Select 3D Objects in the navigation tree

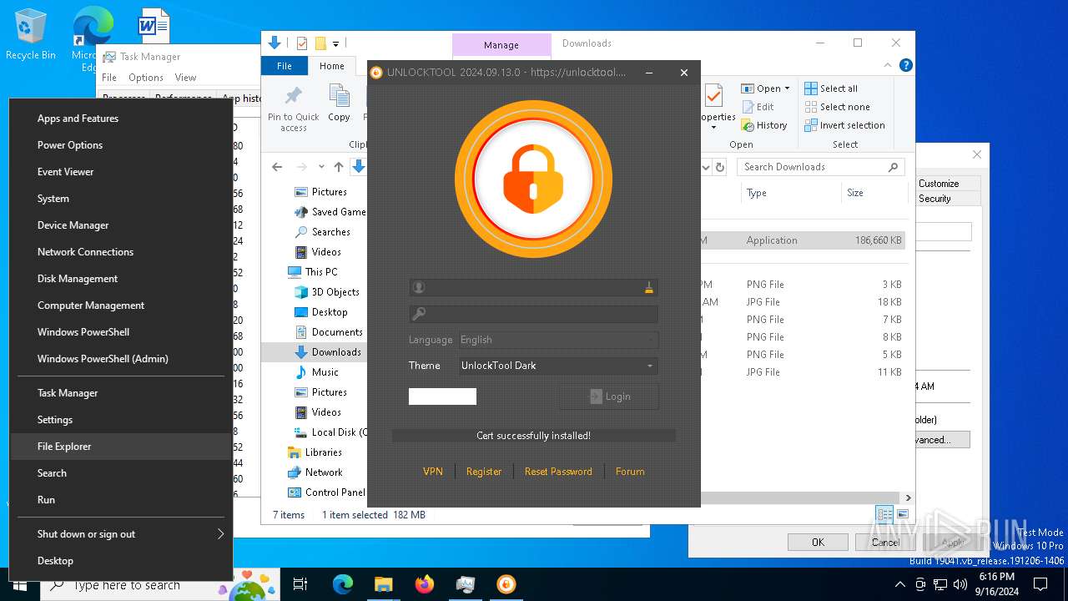tap(335, 292)
